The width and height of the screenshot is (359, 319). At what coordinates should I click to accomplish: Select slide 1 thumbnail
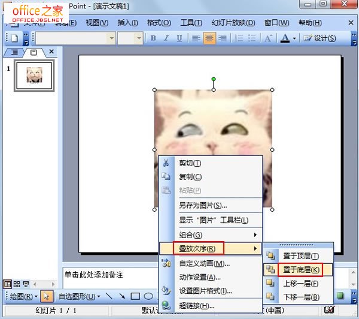pyautogui.click(x=34, y=76)
